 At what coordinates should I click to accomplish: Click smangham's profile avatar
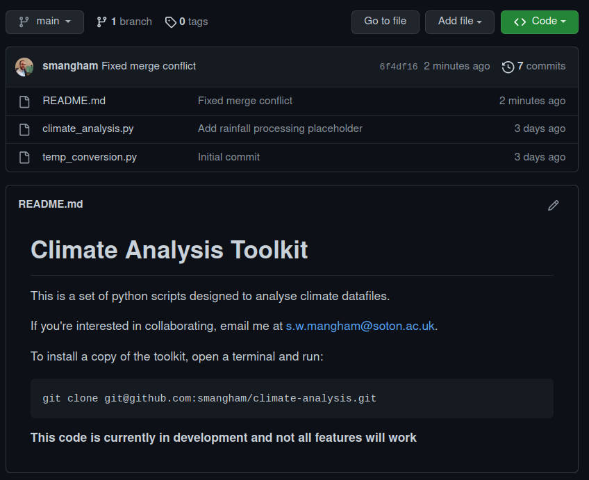pyautogui.click(x=24, y=66)
